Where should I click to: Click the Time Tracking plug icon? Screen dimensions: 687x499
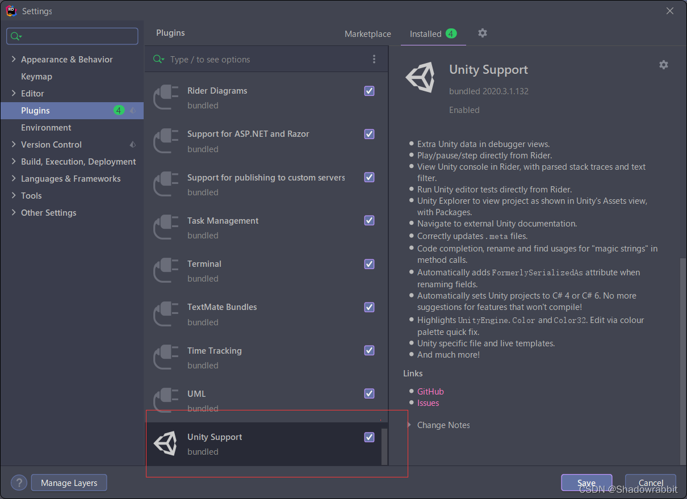pyautogui.click(x=166, y=358)
